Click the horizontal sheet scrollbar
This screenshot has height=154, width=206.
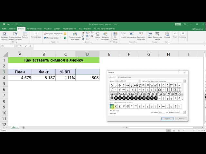point(160,127)
